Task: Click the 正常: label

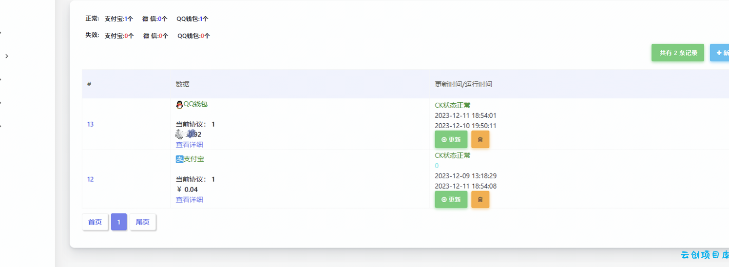Action: coord(92,19)
